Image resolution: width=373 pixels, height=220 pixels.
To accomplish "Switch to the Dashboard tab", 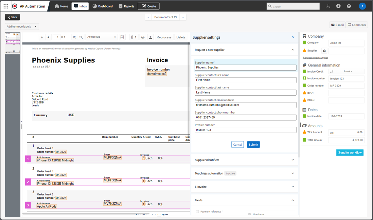I will pos(103,6).
